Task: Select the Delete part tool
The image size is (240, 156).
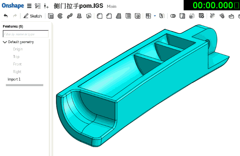Action: [x=201, y=16]
